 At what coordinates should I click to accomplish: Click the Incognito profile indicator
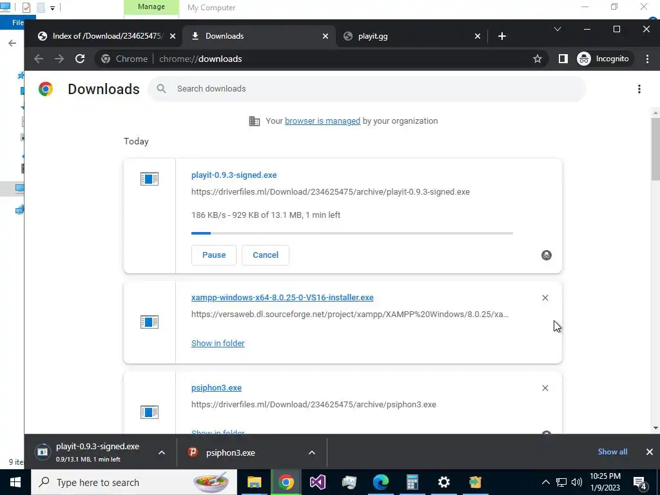pos(605,59)
